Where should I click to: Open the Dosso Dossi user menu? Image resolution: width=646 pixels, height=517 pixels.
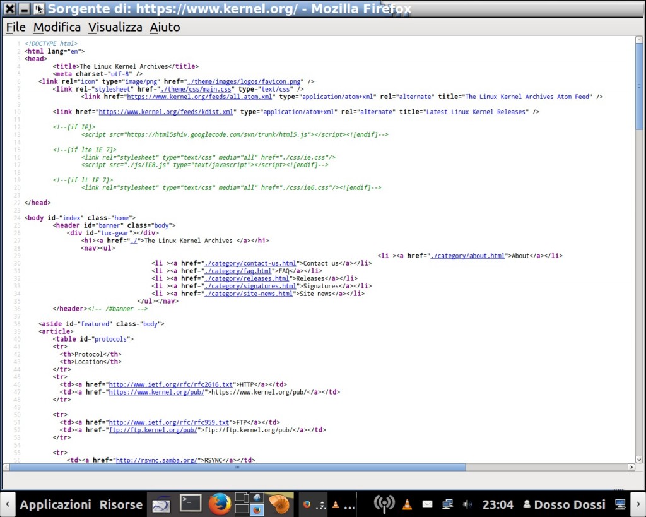pos(564,504)
